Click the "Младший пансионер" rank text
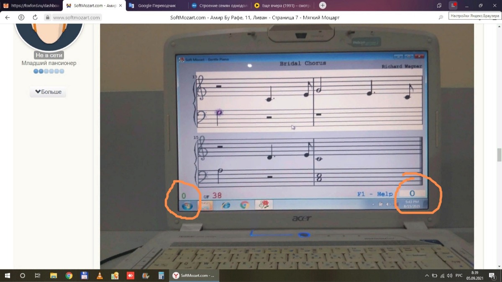This screenshot has width=502, height=282. (49, 63)
